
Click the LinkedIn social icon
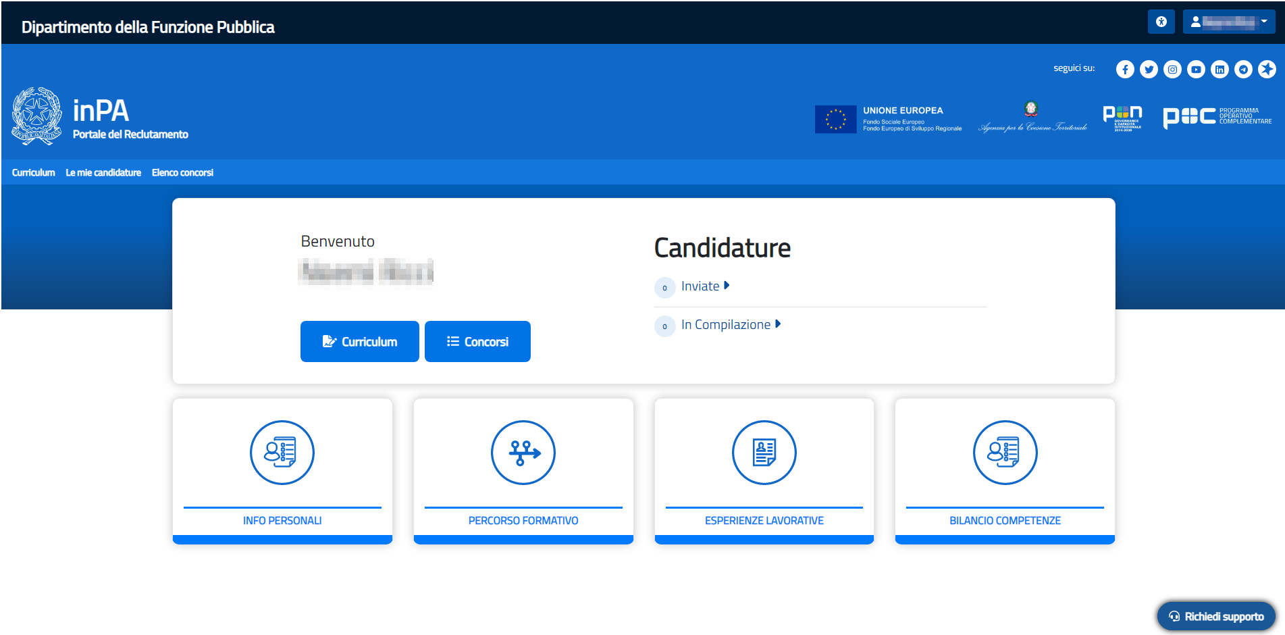tap(1220, 70)
